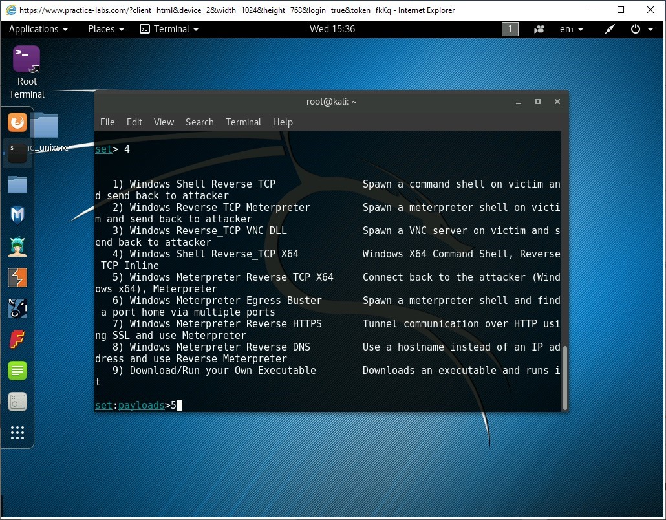Open the Files folder in the dock

17,184
